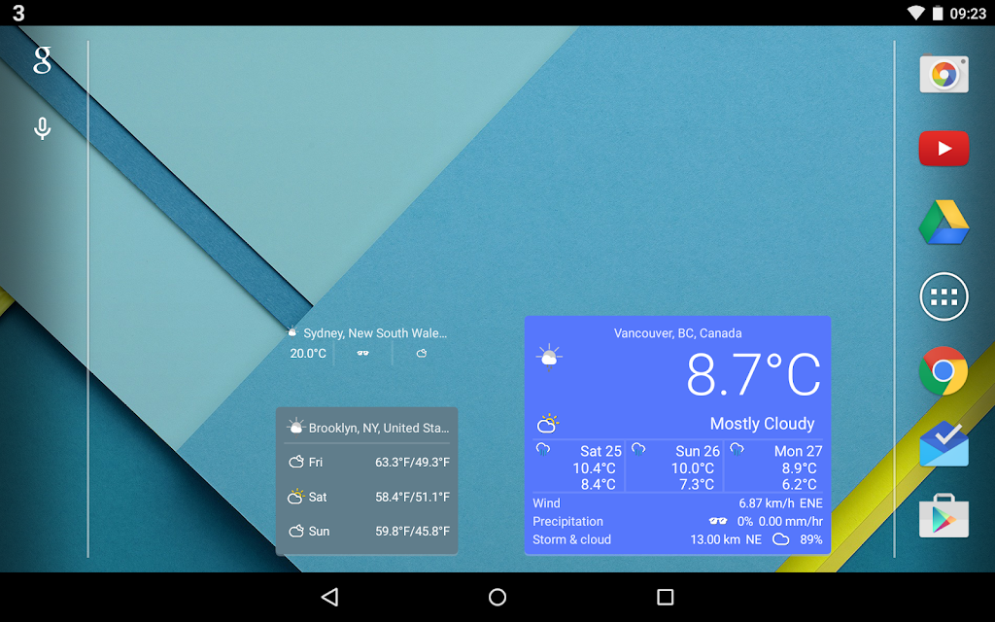
Task: Tap Fri temperature 63.3°F/49.3°F
Action: (412, 462)
